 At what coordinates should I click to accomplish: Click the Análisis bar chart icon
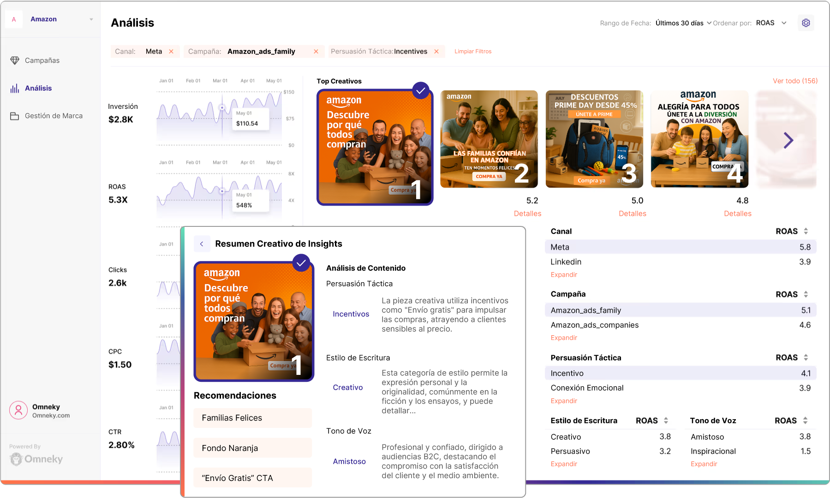click(x=15, y=88)
